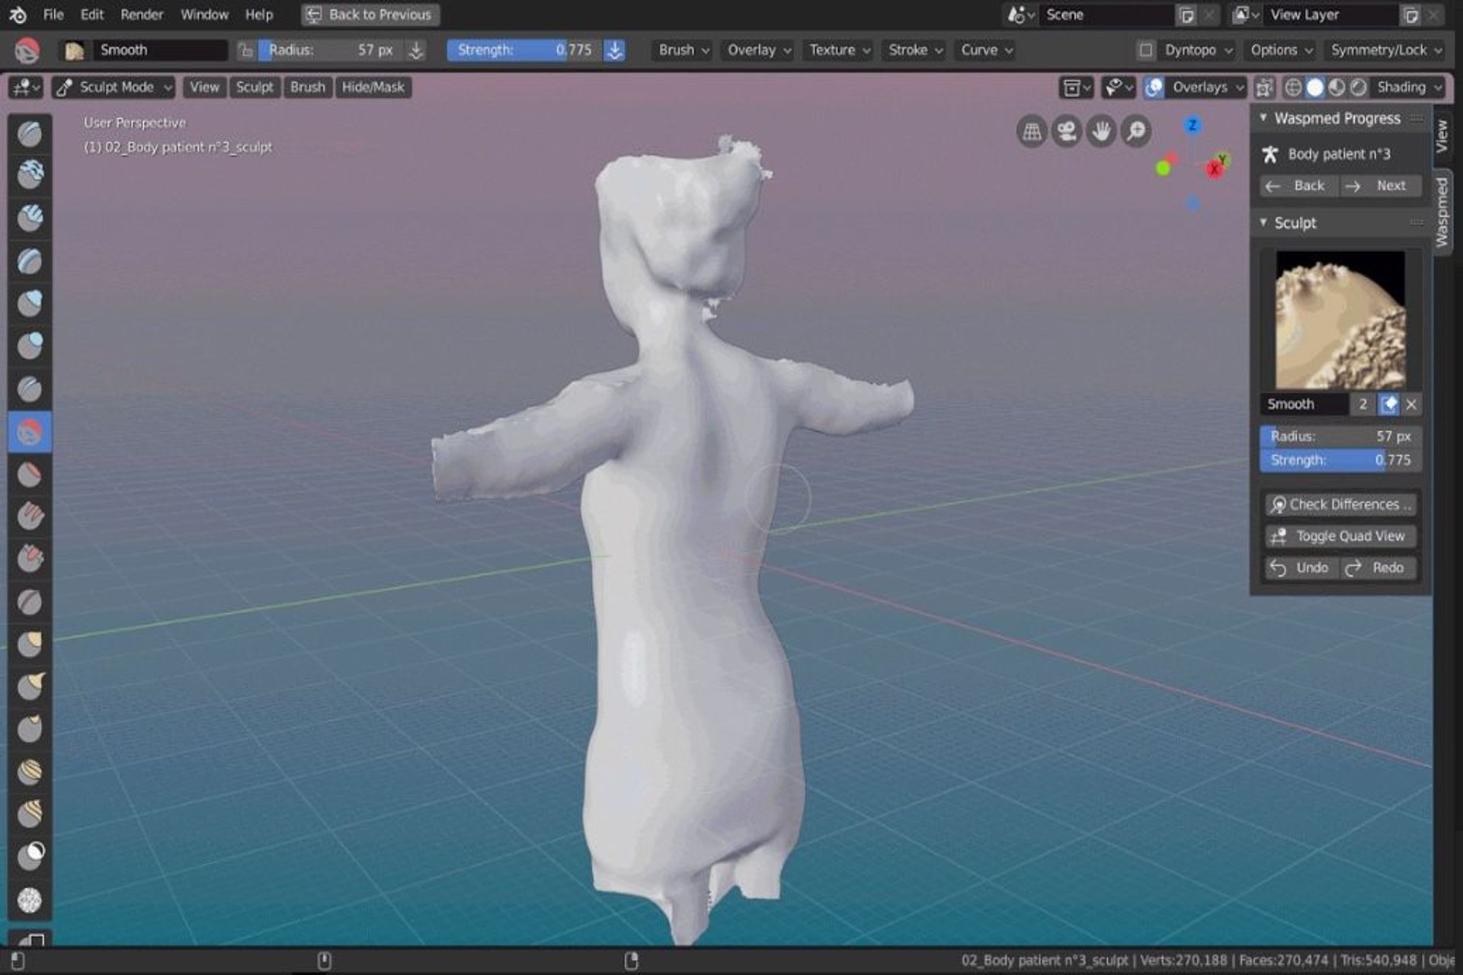The height and width of the screenshot is (975, 1463).
Task: Click Strength slider in Sculpt panel
Action: coord(1340,460)
